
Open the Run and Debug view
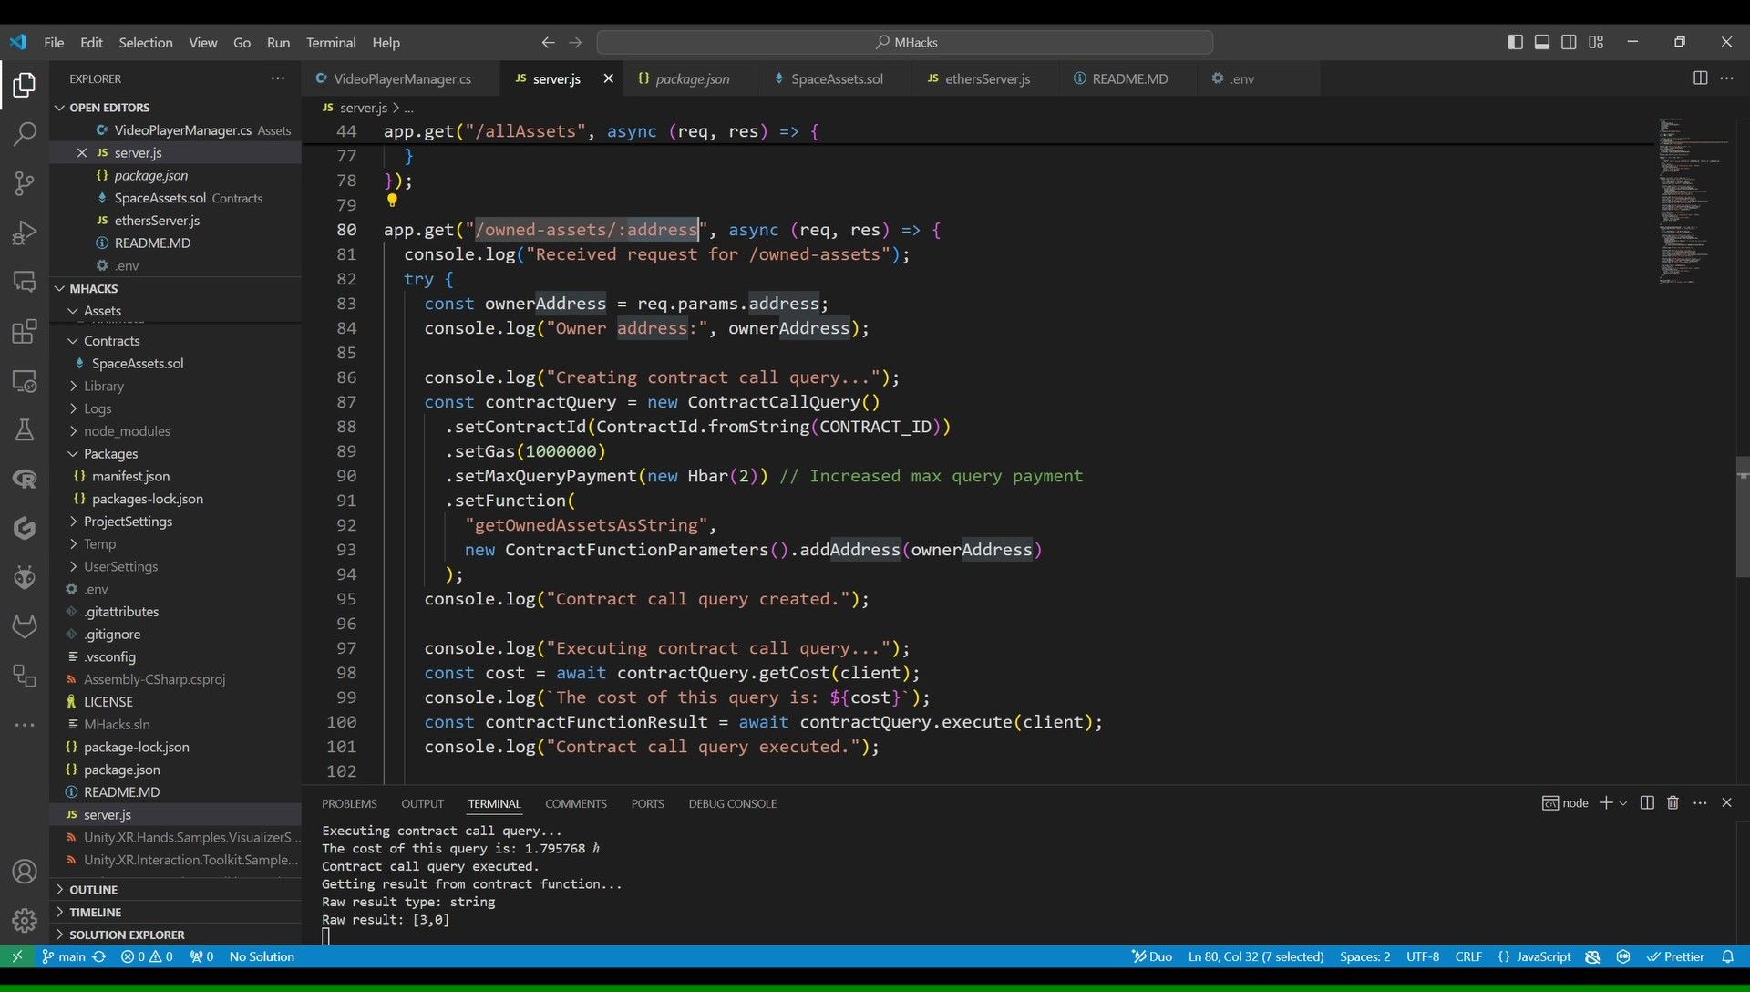[x=25, y=232]
